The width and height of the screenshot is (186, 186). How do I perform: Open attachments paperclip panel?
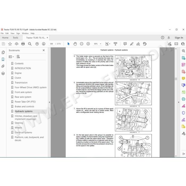(x=3, y=66)
